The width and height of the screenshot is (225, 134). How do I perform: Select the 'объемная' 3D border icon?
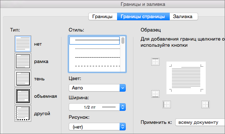23,96
